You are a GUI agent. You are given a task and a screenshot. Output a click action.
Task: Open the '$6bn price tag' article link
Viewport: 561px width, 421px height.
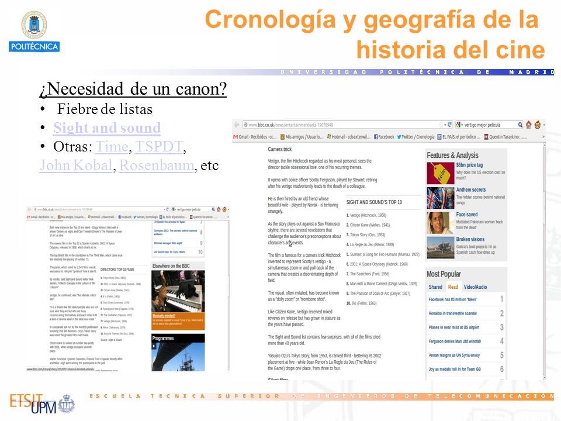(x=469, y=165)
